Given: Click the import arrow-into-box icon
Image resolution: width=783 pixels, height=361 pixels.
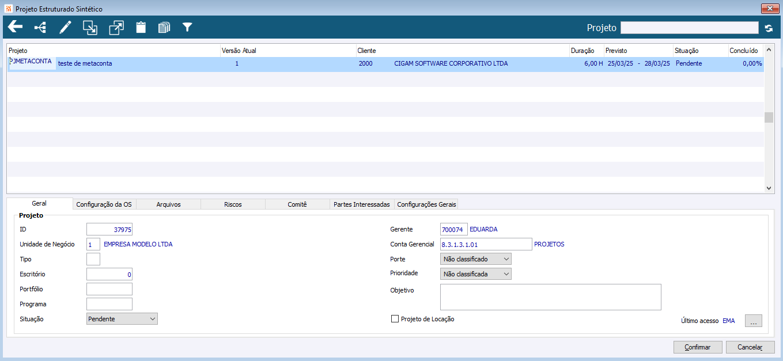Looking at the screenshot, I should 90,27.
